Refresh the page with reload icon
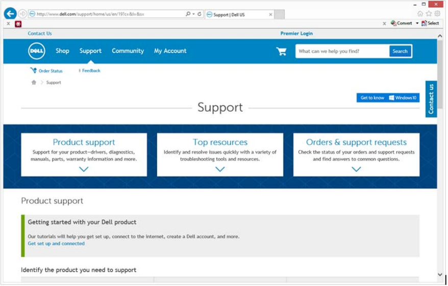448x286 pixels. tap(200, 14)
